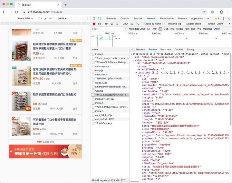The height and width of the screenshot is (183, 232).
Task: Filter requests by XHR type
Action: coord(155,29)
